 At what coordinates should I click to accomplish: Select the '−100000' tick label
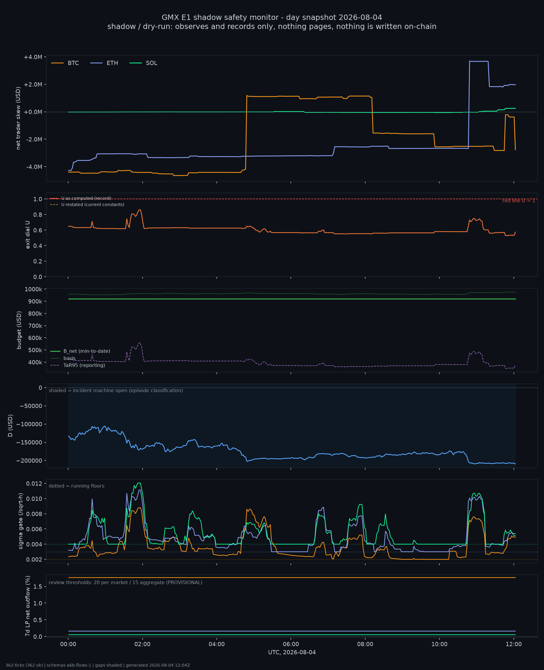coord(30,424)
